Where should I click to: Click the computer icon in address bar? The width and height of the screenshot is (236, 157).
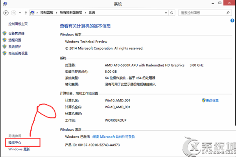click(32, 13)
